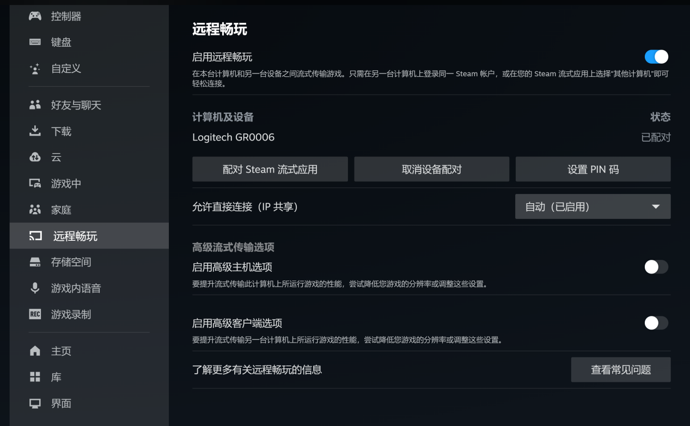Screen dimensions: 690x426
Task: Go to the 云 settings page
Action: [x=89, y=157]
